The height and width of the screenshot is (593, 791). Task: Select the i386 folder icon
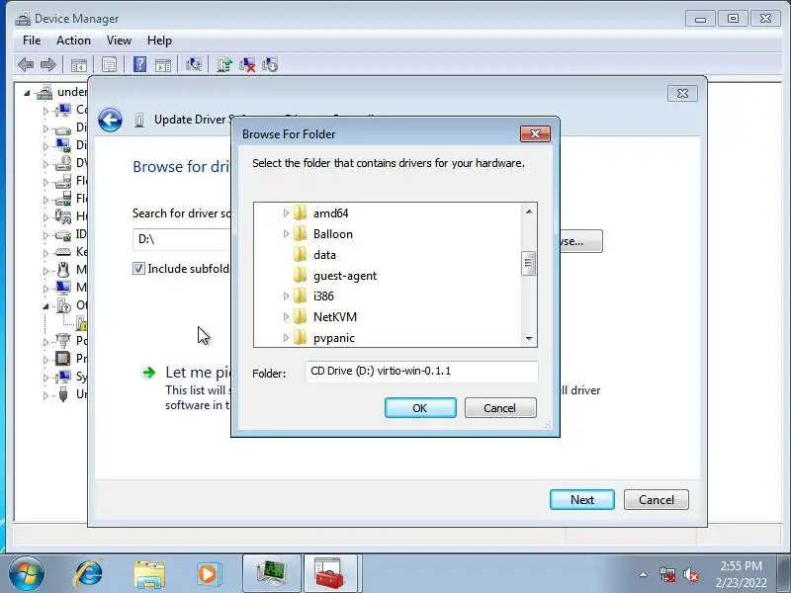pos(301,296)
